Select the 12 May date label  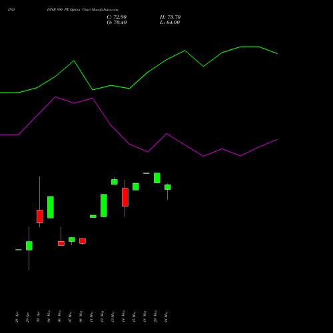point(102,316)
